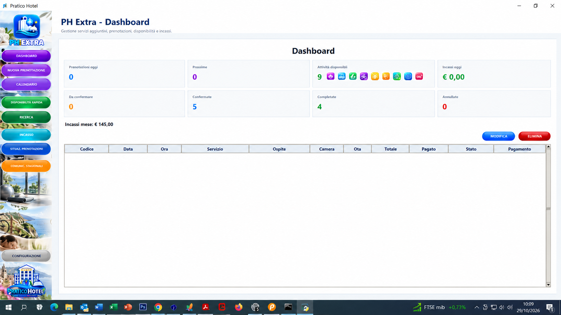This screenshot has width=561, height=315.
Task: Click the Pratico Hotel logo at sidebar bottom
Action: (x=26, y=281)
